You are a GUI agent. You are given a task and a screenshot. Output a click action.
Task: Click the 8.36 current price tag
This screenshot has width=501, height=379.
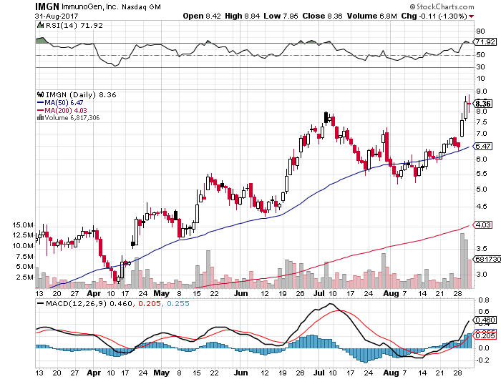coord(482,104)
